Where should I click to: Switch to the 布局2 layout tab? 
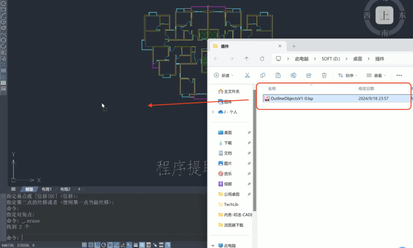coord(65,189)
